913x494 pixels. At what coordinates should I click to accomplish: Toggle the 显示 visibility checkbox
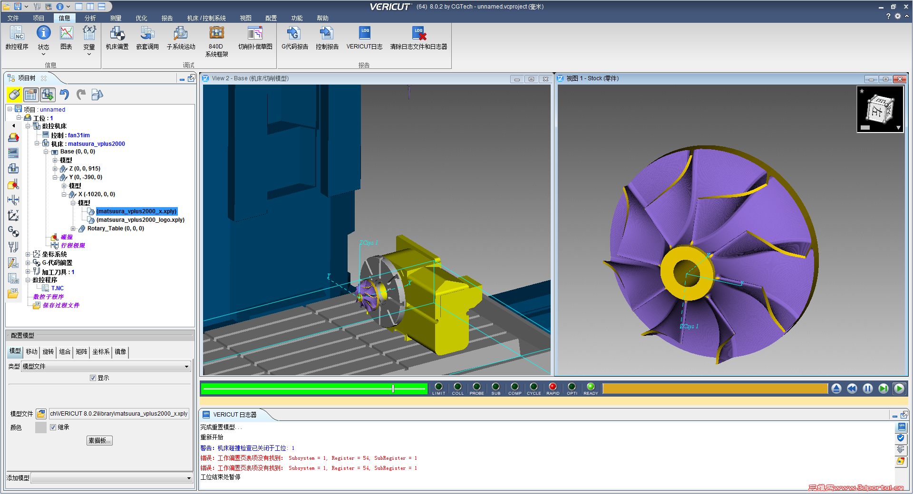click(93, 378)
